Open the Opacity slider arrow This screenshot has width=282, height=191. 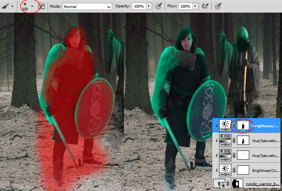149,6
